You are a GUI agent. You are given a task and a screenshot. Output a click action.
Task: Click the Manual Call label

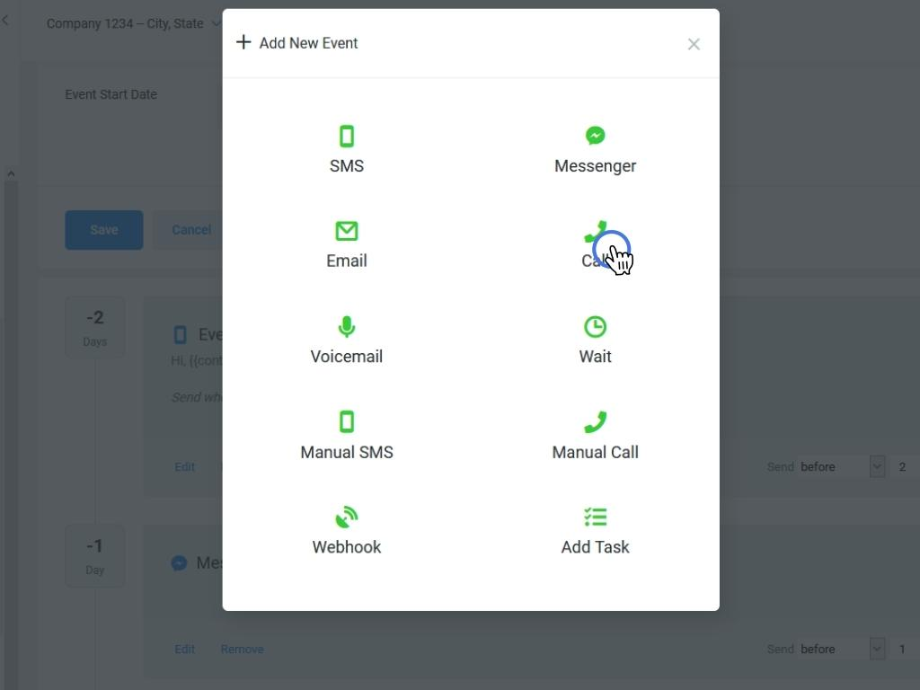pyautogui.click(x=595, y=453)
